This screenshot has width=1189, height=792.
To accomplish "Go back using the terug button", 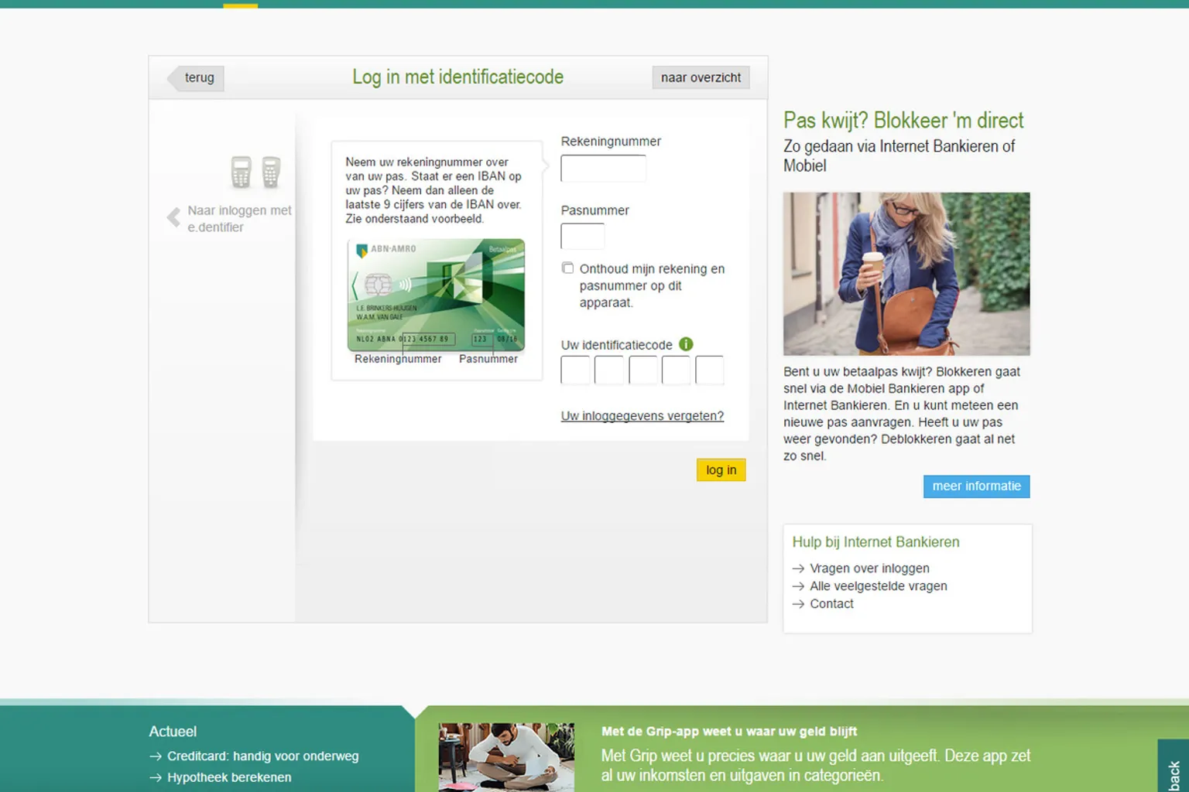I will [x=198, y=78].
